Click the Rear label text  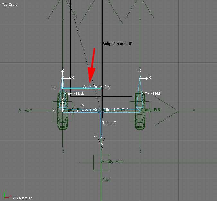106,180
